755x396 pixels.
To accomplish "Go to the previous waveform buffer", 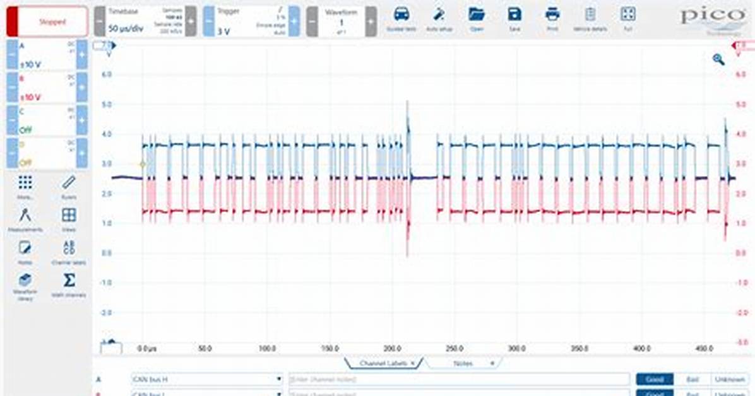I will (312, 21).
